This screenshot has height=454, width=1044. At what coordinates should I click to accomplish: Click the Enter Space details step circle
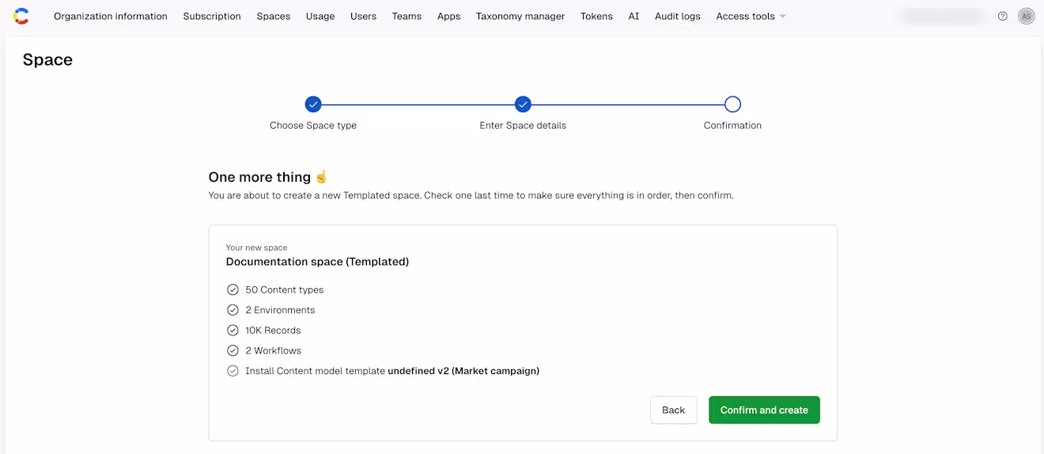point(523,104)
